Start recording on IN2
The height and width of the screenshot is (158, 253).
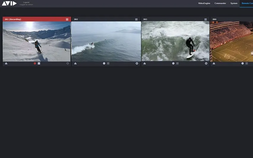coord(104,64)
